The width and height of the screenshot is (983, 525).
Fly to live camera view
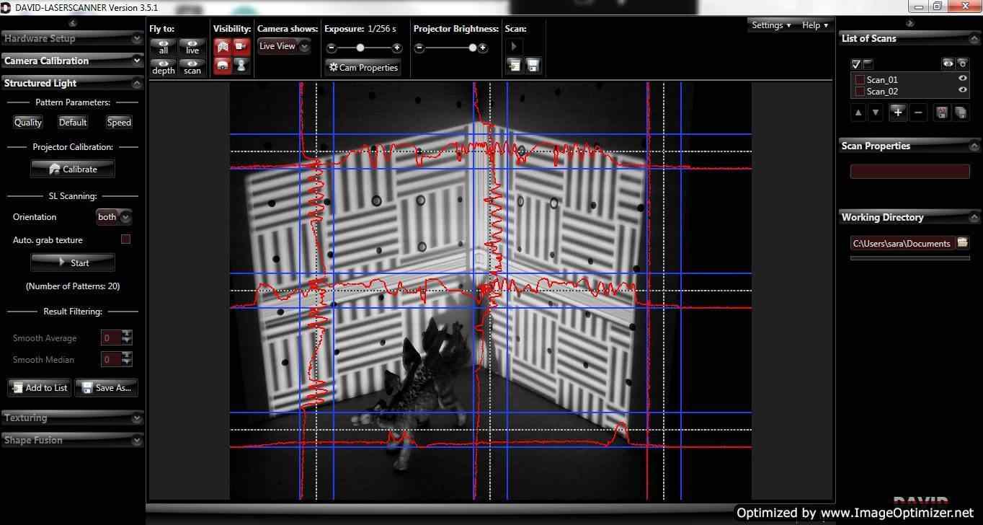tap(192, 47)
